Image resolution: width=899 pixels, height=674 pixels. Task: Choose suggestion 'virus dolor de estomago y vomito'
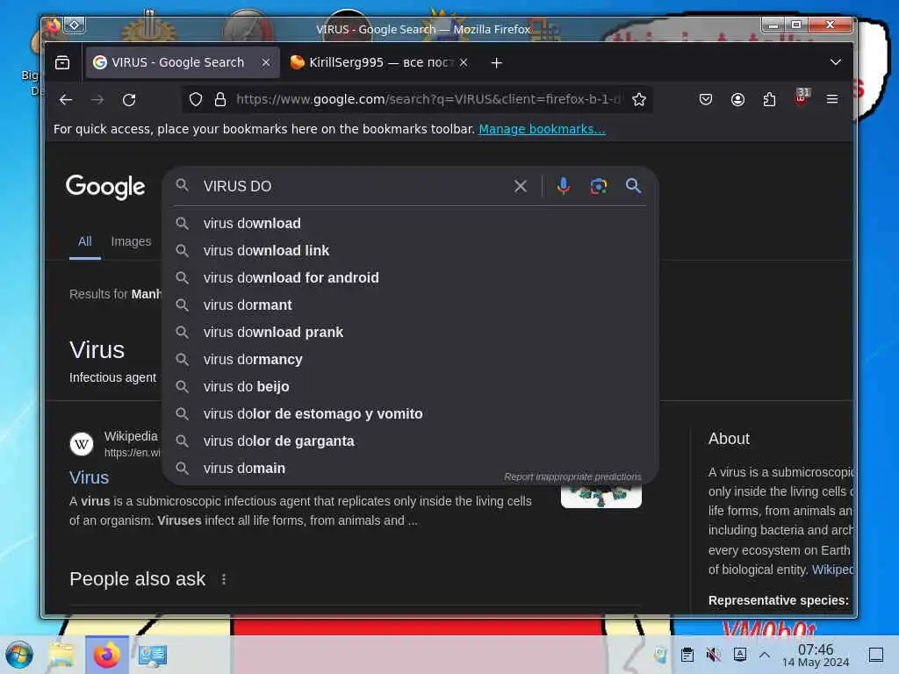click(411, 414)
